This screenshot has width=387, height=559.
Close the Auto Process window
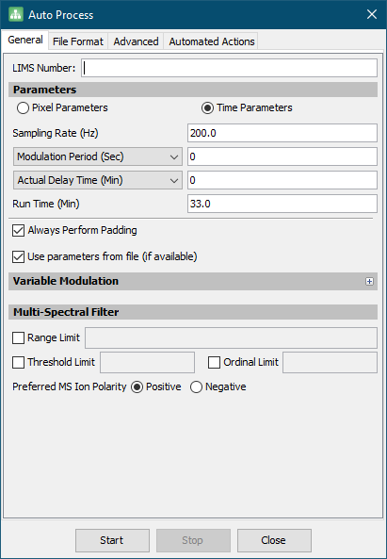coord(372,15)
